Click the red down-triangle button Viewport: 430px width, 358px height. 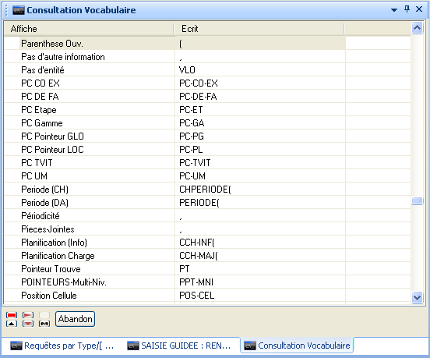click(x=28, y=324)
